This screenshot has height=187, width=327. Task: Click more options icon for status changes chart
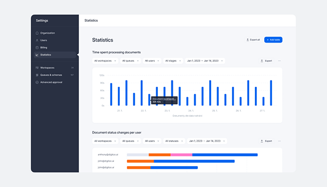tap(279, 141)
